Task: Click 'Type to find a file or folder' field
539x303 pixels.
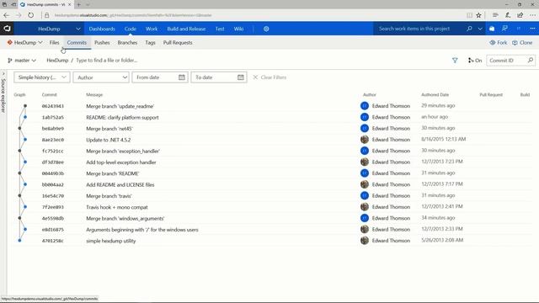Action: [x=107, y=61]
